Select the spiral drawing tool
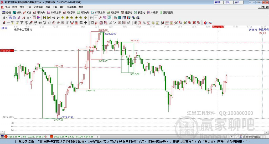The image size is (269, 144). (27, 23)
